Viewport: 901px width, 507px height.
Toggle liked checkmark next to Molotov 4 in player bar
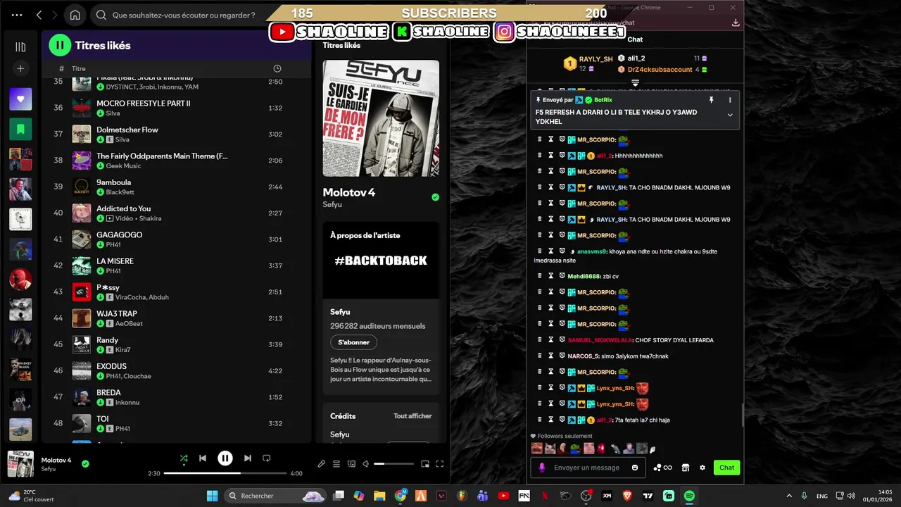click(85, 464)
